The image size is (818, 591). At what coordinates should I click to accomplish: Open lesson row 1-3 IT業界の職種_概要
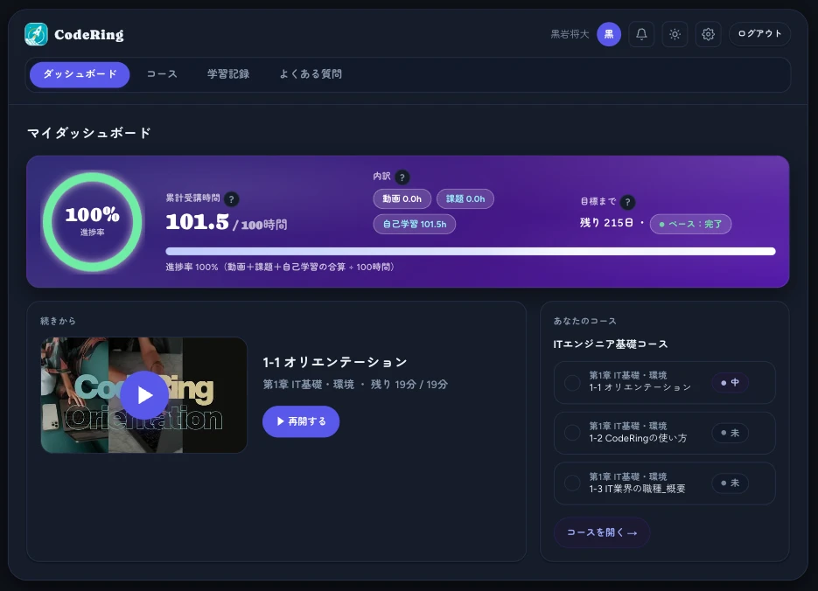[664, 483]
